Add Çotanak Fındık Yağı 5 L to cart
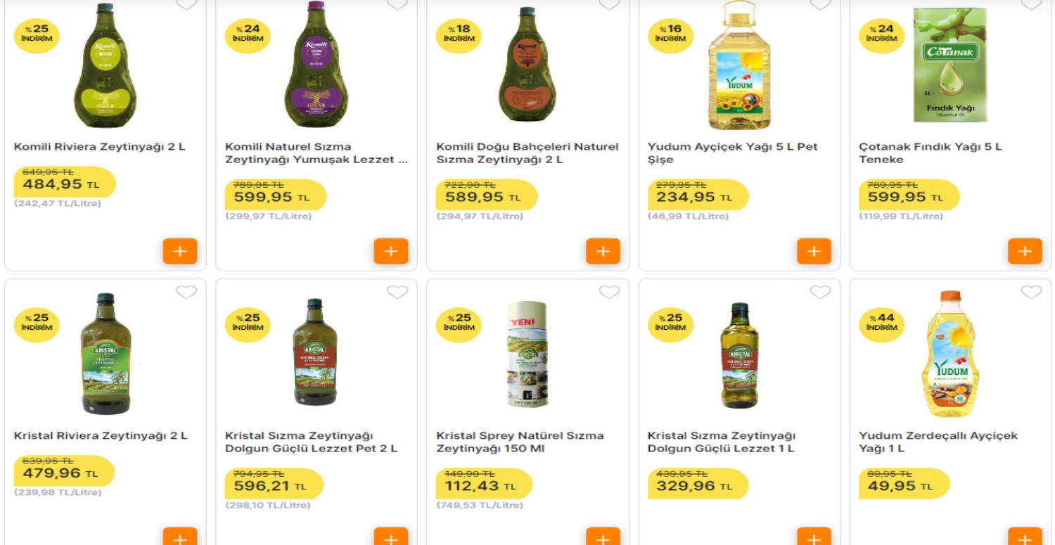This screenshot has width=1055, height=545. click(1025, 251)
